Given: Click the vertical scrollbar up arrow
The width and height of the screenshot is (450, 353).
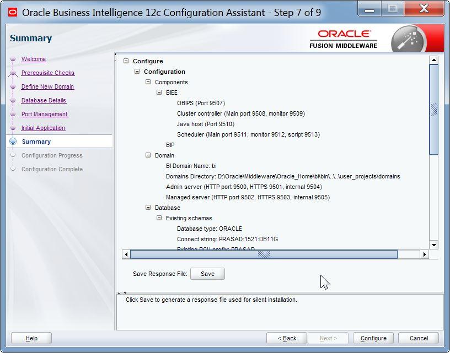Looking at the screenshot, I should pos(433,60).
